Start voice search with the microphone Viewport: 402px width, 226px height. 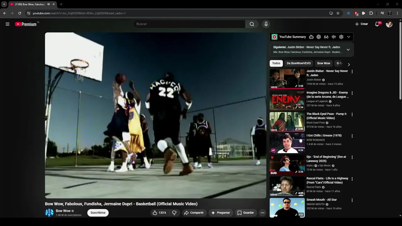pos(266,24)
